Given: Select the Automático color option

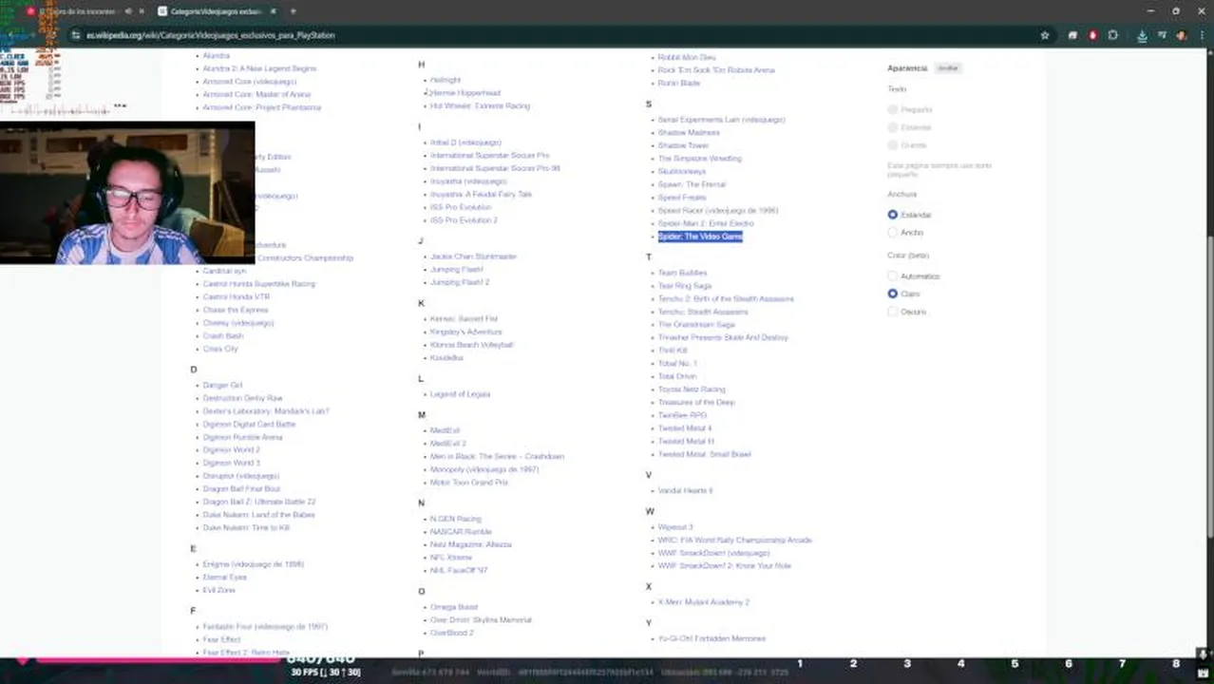Looking at the screenshot, I should (892, 275).
